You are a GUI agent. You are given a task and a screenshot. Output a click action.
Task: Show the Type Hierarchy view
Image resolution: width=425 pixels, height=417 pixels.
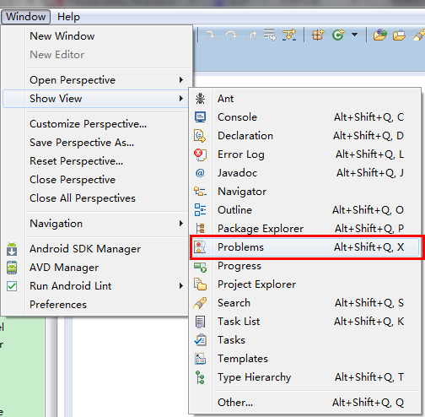[x=304, y=377]
